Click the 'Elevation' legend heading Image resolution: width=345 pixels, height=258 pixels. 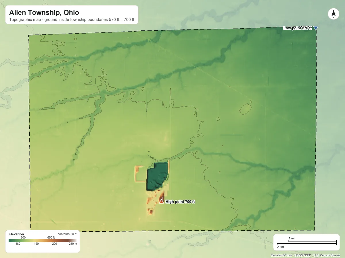pos(16,234)
